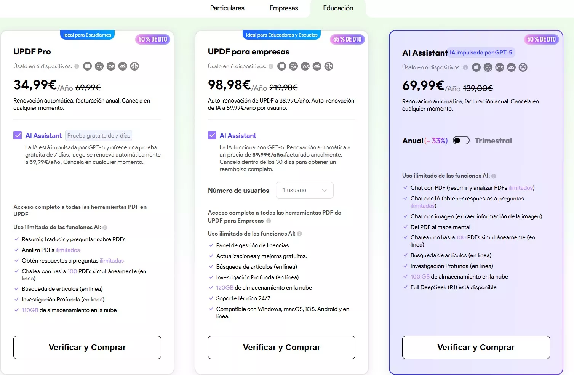This screenshot has height=375, width=574.
Task: Open the Número de usuarios dropdown
Action: 304,190
